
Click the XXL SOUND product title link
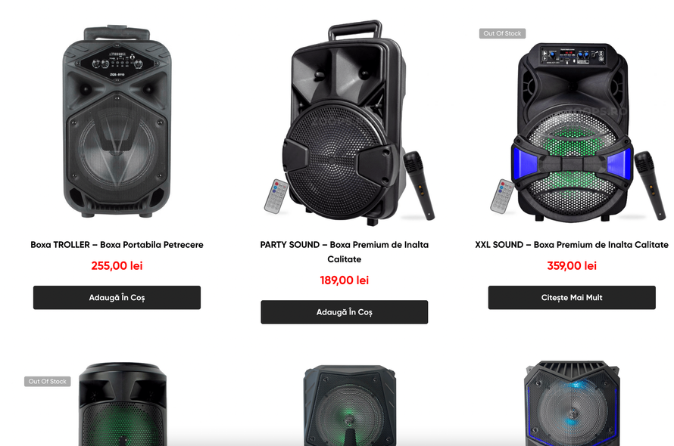[572, 245]
